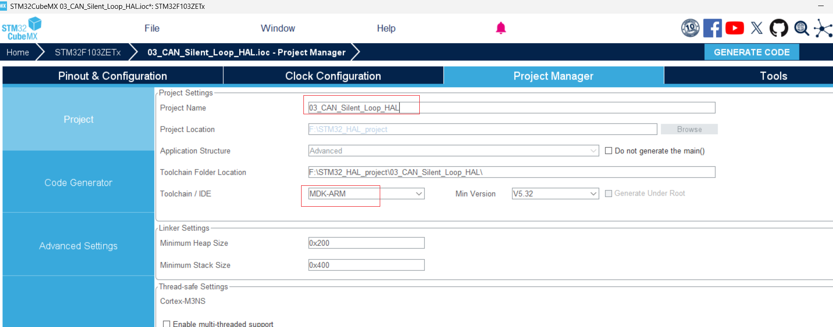Open the X (Twitter) icon link
This screenshot has width=833, height=327.
coord(757,28)
